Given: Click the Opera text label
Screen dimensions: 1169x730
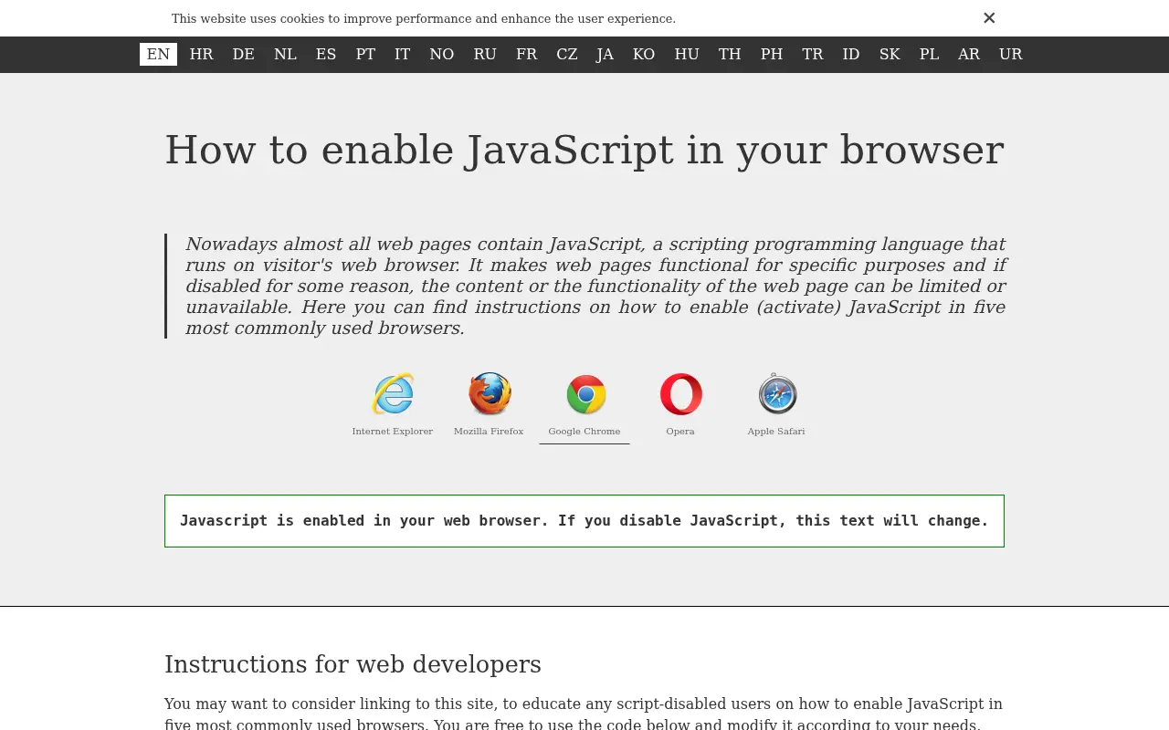Looking at the screenshot, I should click(x=680, y=432).
